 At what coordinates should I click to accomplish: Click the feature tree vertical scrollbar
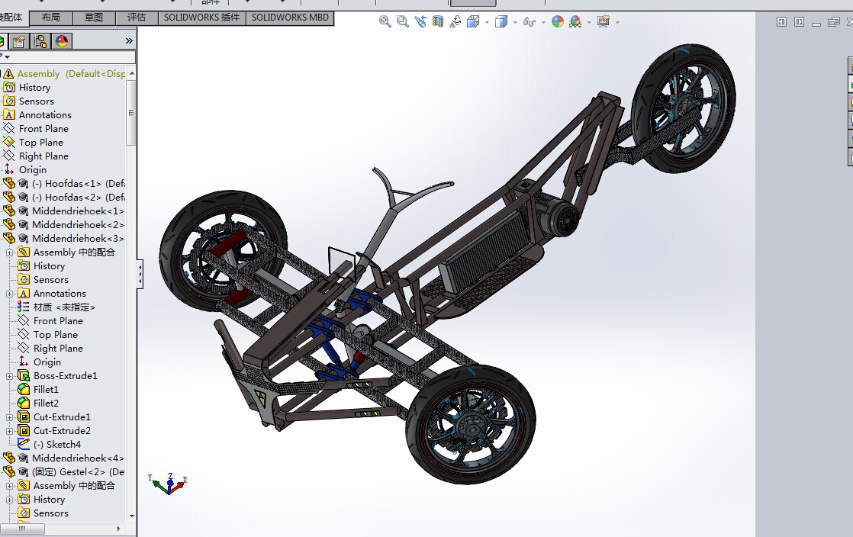point(131,113)
